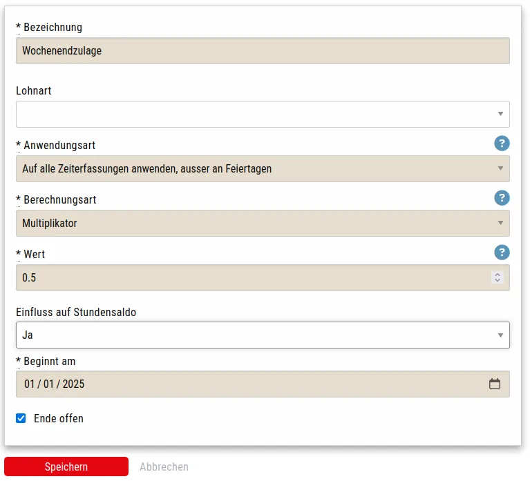Screen dimensions: 530x481
Task: Open the Anwendungsart help icon
Action: tap(502, 144)
